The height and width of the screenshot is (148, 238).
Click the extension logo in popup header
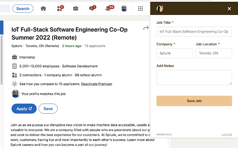click(x=160, y=8)
